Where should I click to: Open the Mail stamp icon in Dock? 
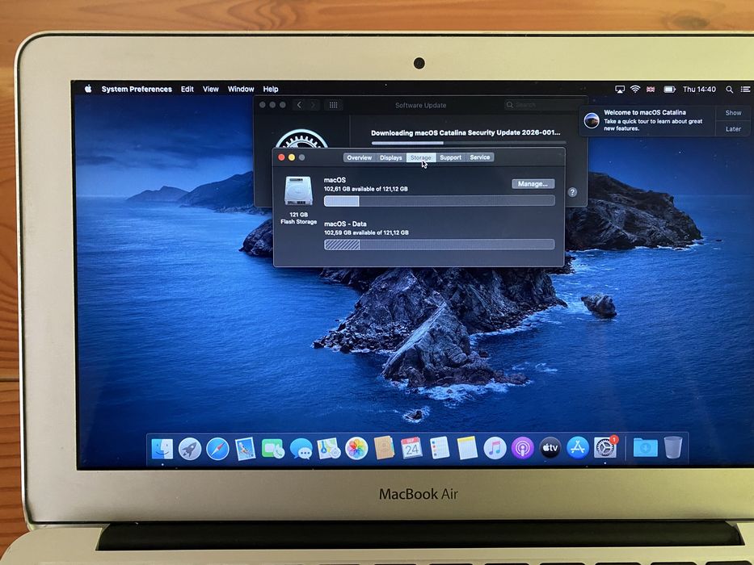pyautogui.click(x=245, y=450)
